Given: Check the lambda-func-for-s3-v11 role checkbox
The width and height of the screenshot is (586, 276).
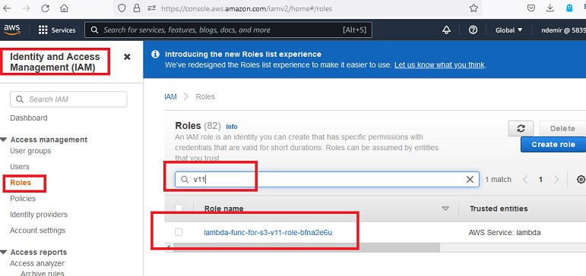Looking at the screenshot, I should click(179, 232).
